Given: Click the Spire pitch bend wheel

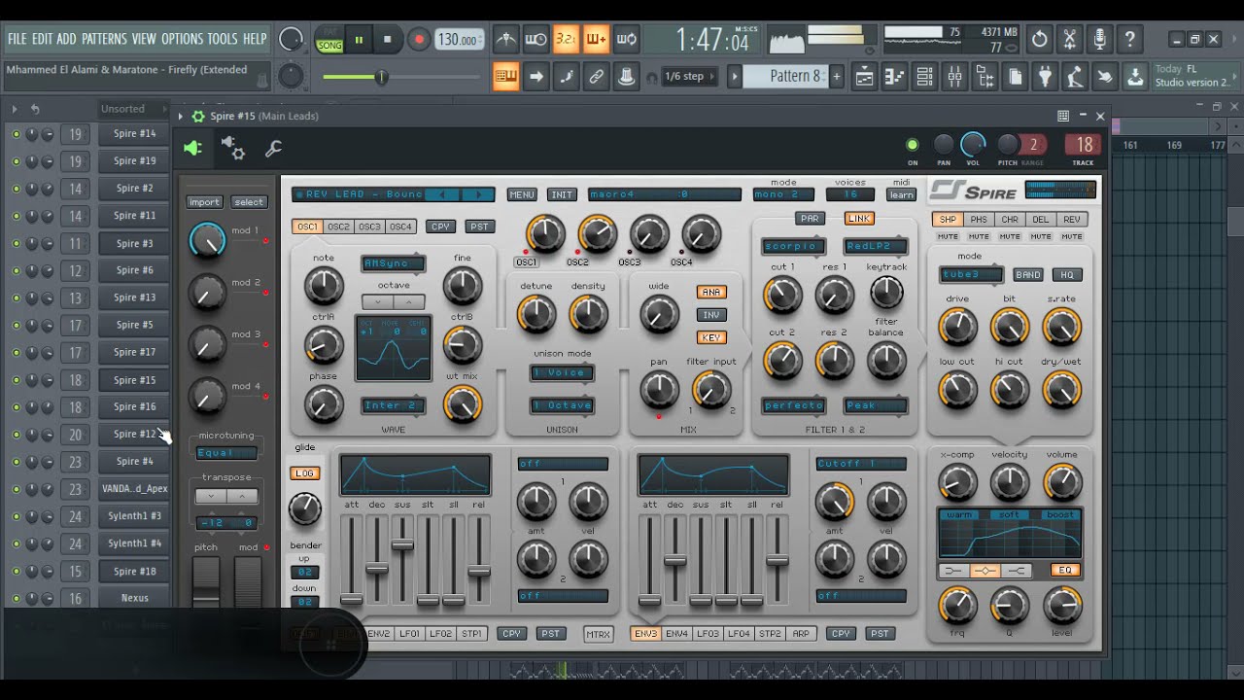Looking at the screenshot, I should [206, 580].
